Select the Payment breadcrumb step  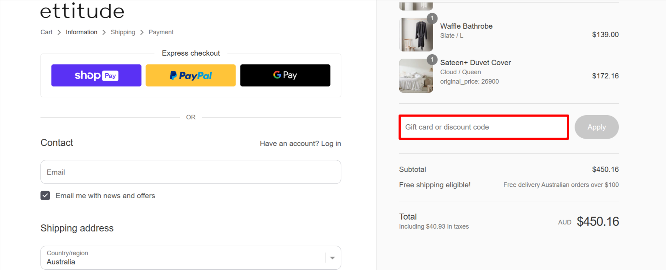point(161,32)
